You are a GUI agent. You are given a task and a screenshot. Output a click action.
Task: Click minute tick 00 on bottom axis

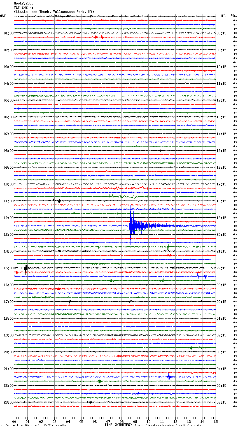[x=14, y=421]
